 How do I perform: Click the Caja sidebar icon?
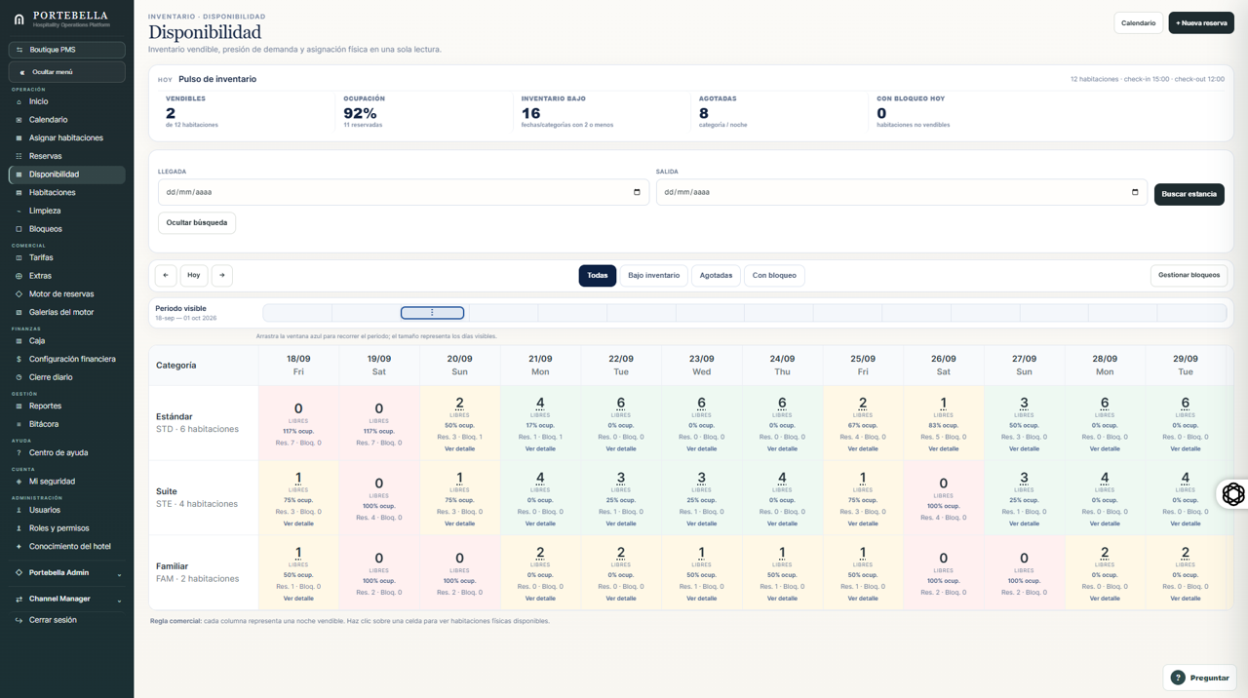[x=19, y=341]
